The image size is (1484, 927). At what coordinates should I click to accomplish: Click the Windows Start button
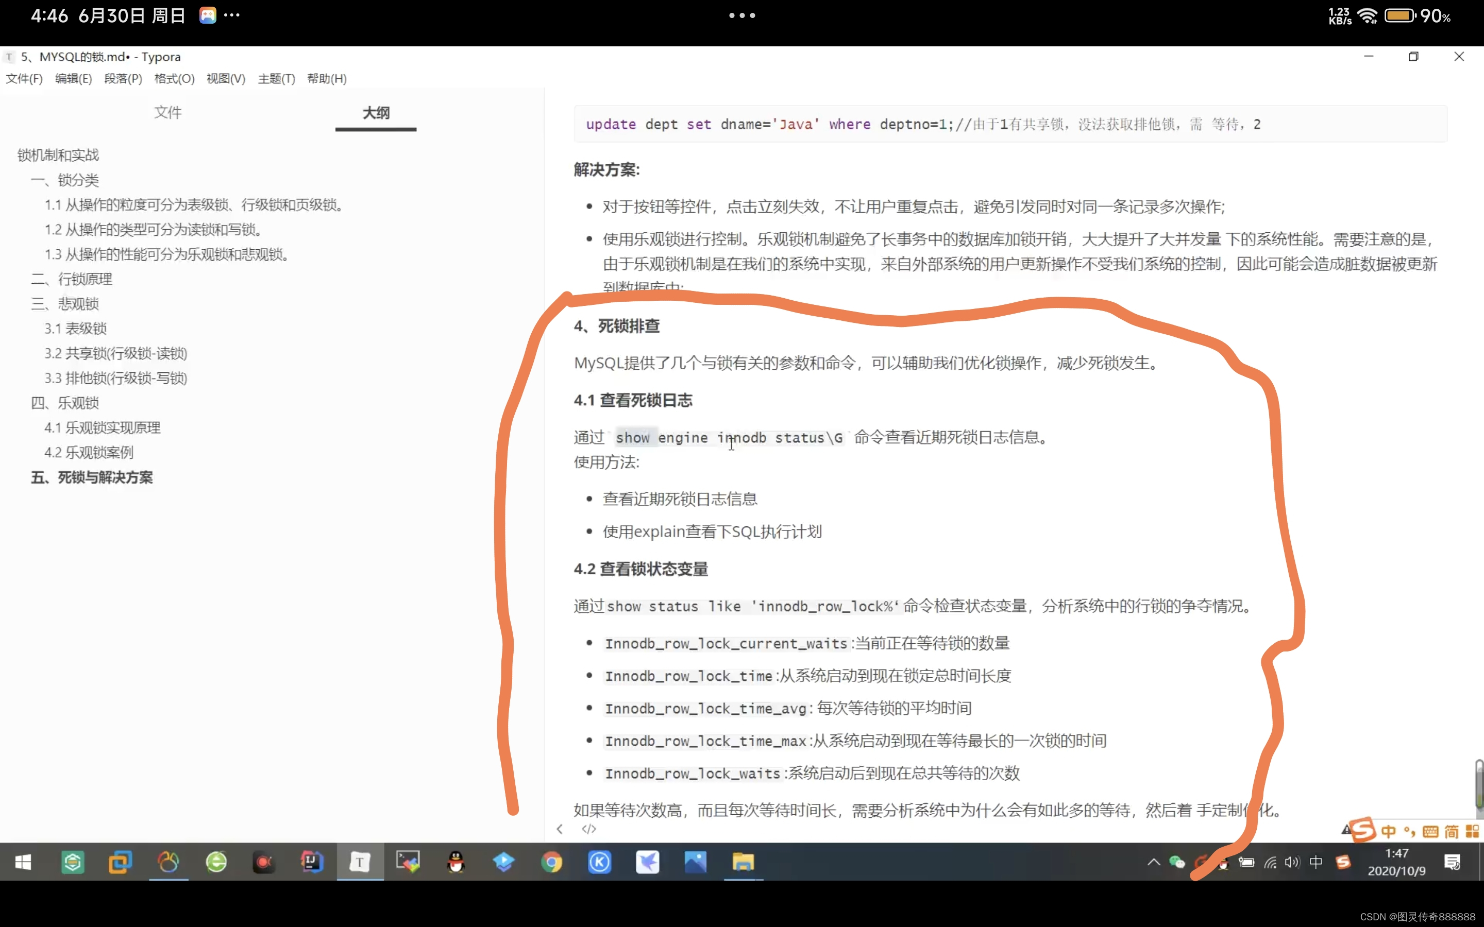[x=23, y=862]
